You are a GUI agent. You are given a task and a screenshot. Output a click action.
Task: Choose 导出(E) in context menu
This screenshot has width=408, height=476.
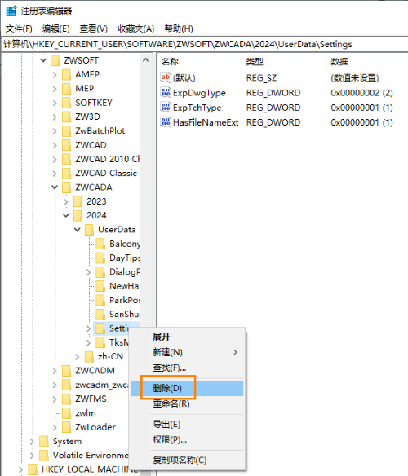pos(187,424)
